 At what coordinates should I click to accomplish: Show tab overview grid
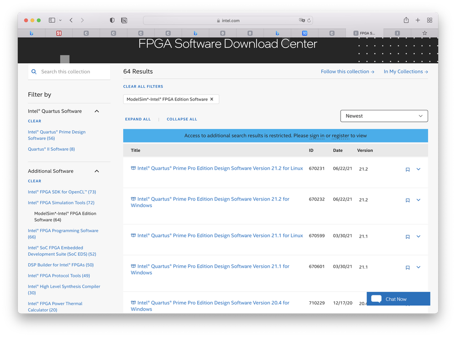[430, 20]
